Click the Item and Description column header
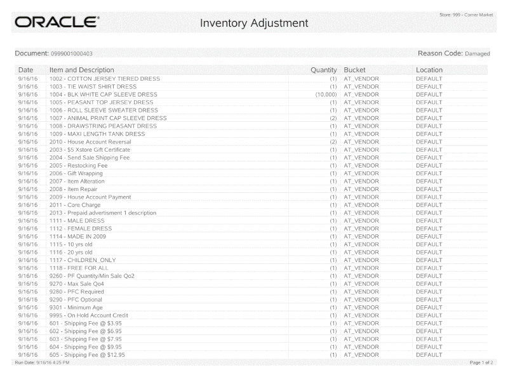Viewport: 508px width, 377px height. pos(82,70)
